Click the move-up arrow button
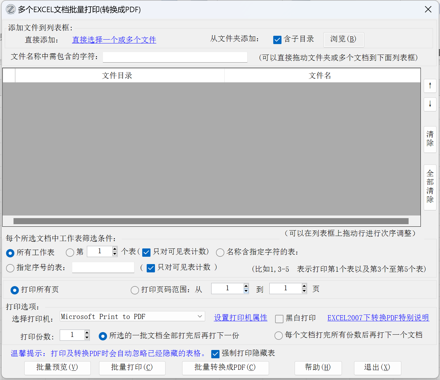The width and height of the screenshot is (440, 380). (430, 86)
